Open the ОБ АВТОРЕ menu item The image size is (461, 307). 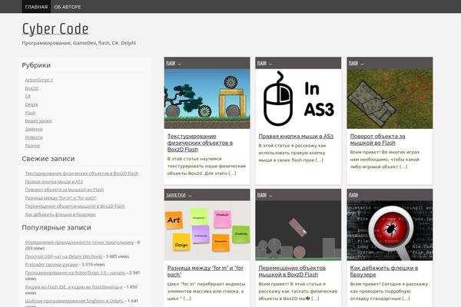68,7
